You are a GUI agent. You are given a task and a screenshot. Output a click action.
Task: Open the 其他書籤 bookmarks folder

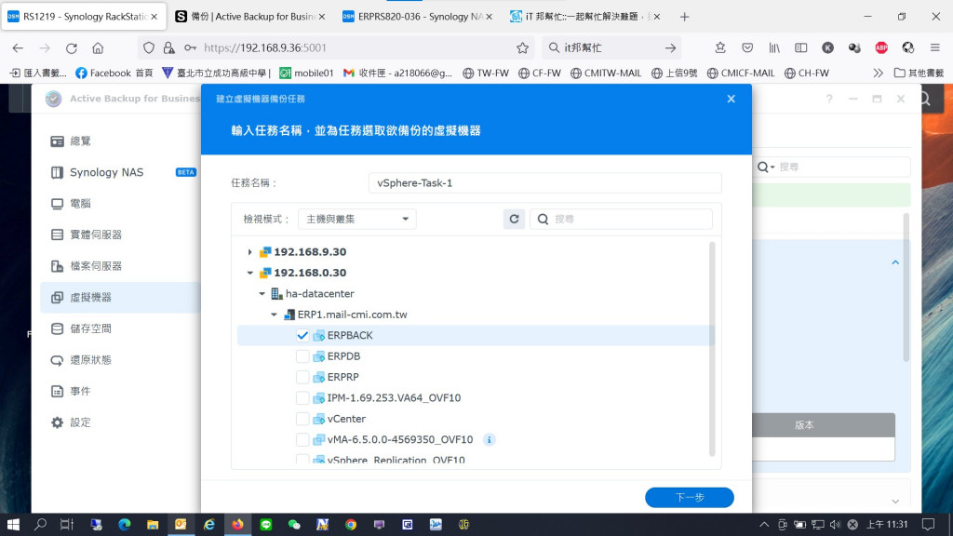919,73
